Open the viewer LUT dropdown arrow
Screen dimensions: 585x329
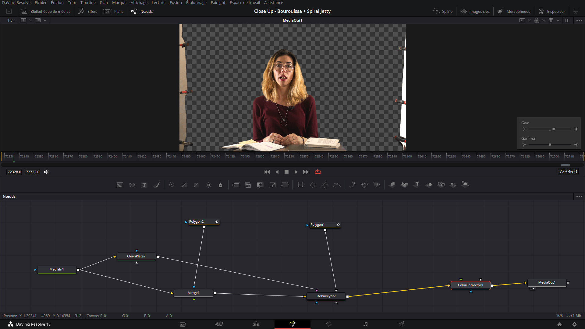(529, 20)
